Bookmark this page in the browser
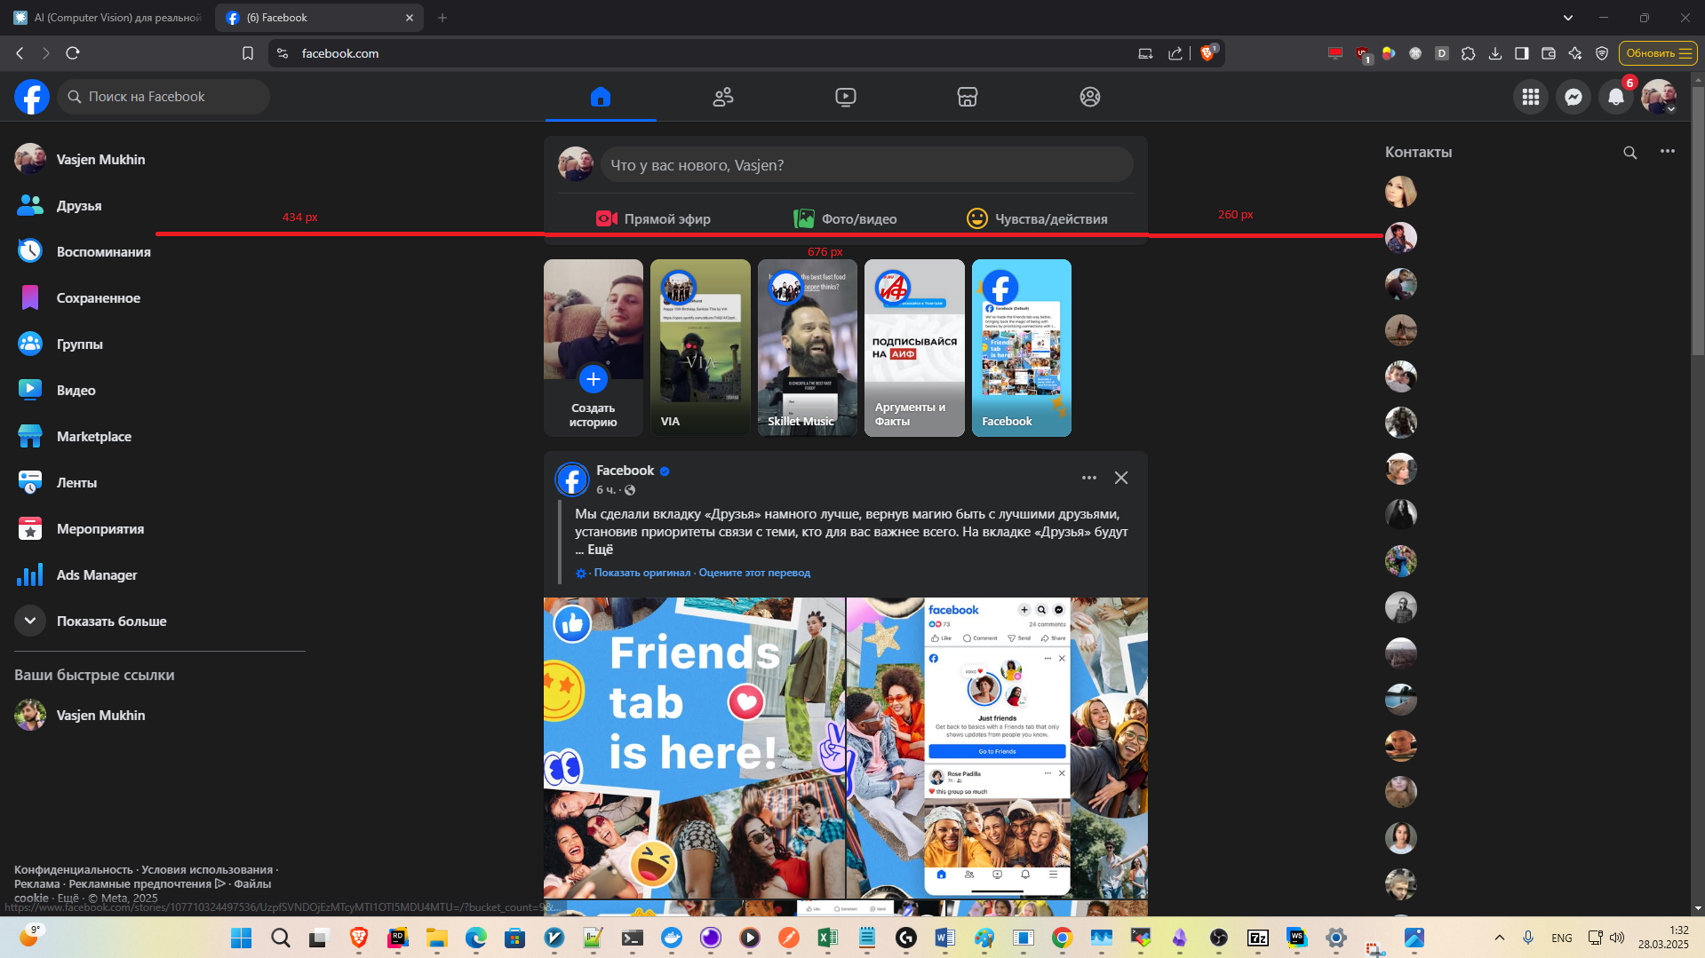Viewport: 1705px width, 958px height. pyautogui.click(x=248, y=53)
